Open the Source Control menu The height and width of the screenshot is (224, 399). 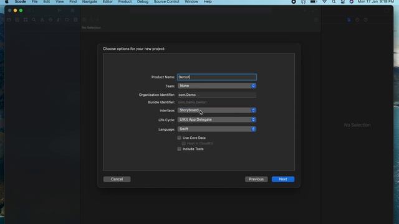166,2
